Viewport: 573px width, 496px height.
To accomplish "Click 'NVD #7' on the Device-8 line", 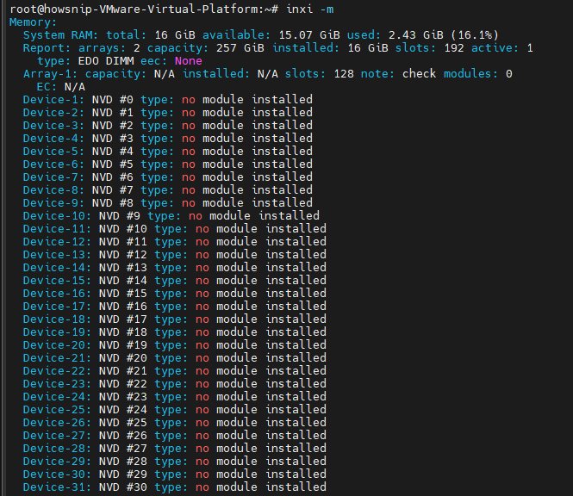I will [x=113, y=190].
